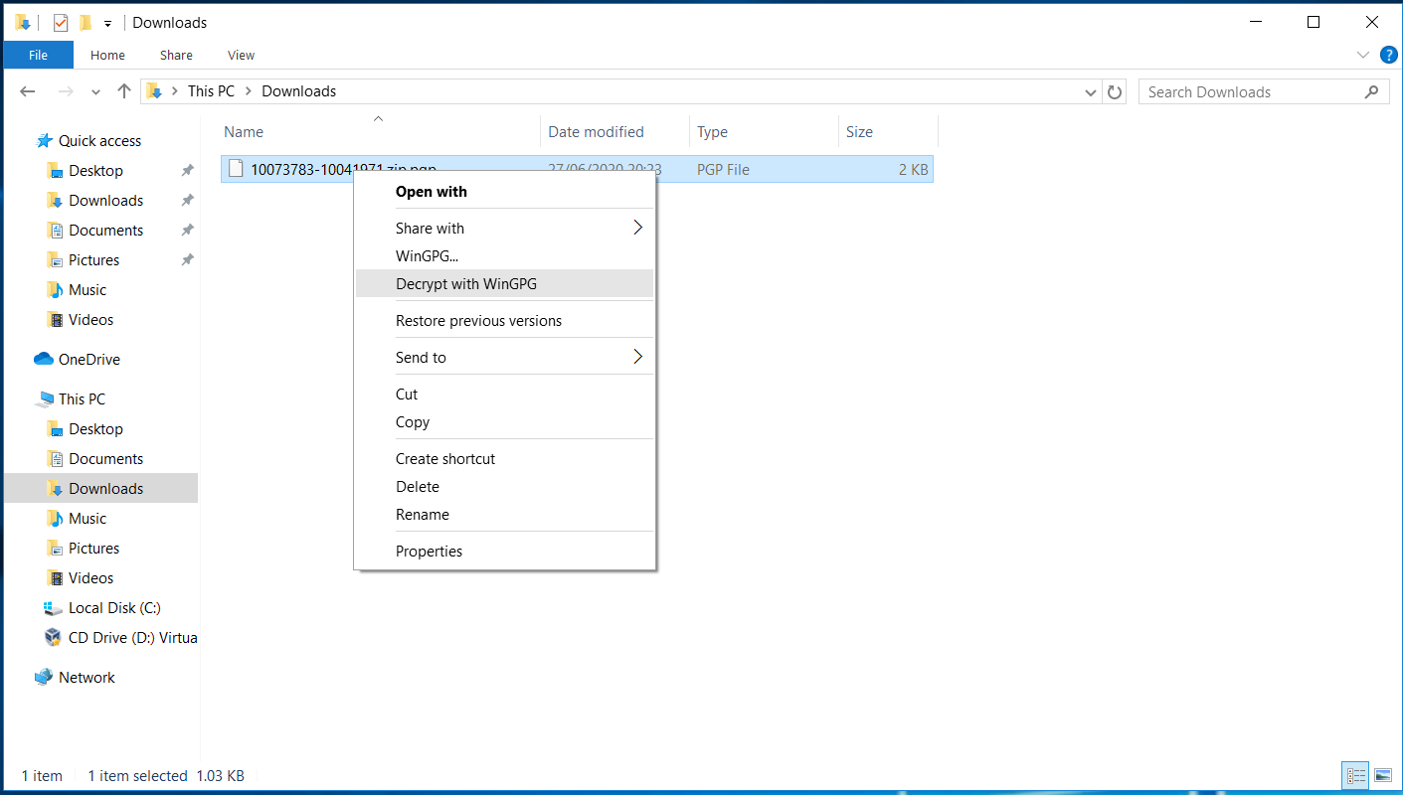Choose Decrypt with WinGPG

[x=465, y=284]
